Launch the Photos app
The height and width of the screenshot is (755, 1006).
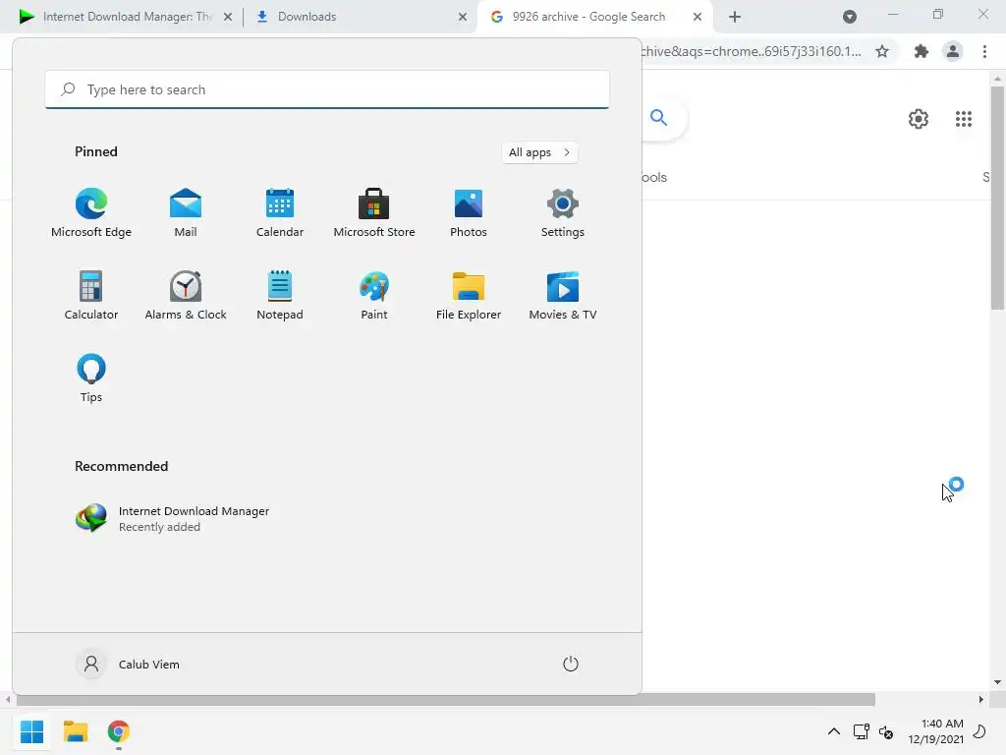point(469,212)
